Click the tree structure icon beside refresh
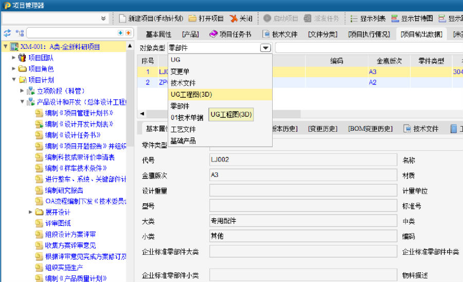This screenshot has width=463, height=282. click(20, 33)
